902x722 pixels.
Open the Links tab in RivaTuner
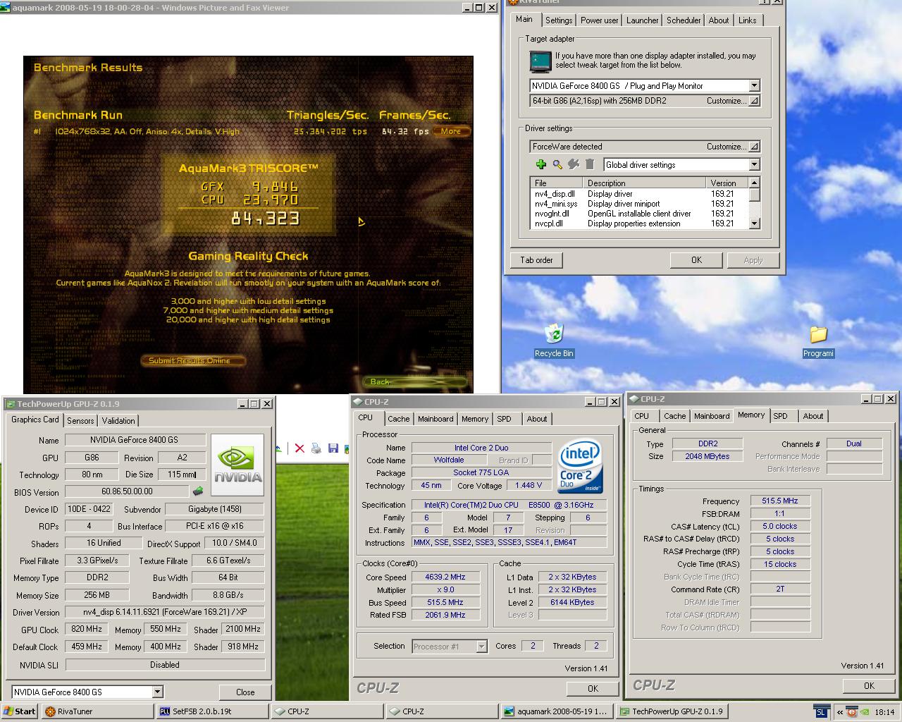click(747, 20)
